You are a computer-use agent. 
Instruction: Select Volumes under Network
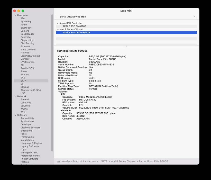point(25,106)
